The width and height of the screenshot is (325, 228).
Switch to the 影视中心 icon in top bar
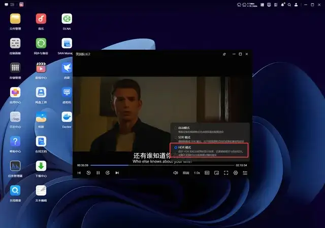tap(21, 5)
